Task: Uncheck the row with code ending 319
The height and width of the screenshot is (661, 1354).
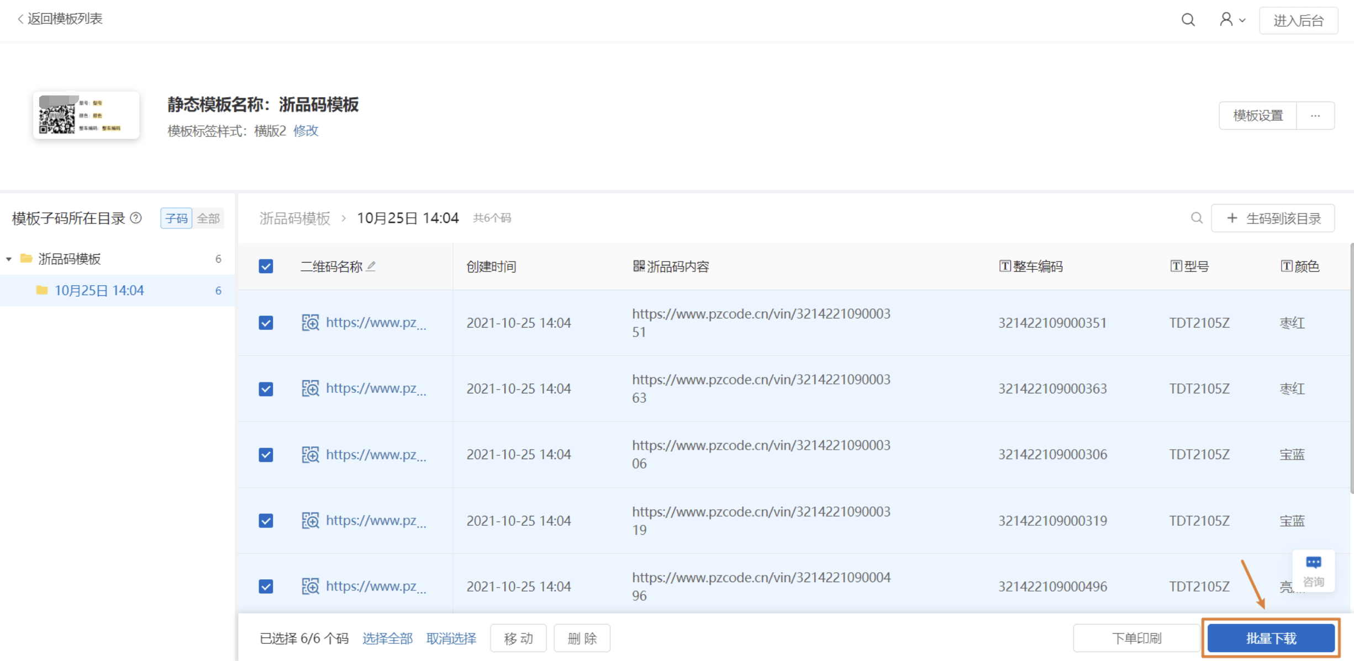Action: coord(266,521)
